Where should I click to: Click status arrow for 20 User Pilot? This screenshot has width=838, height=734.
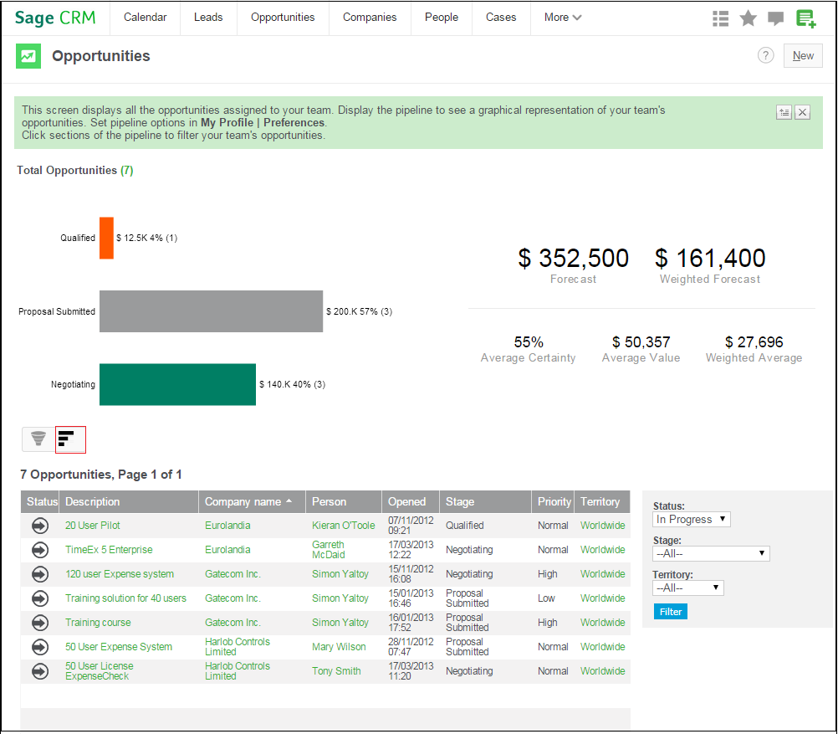[x=40, y=526]
